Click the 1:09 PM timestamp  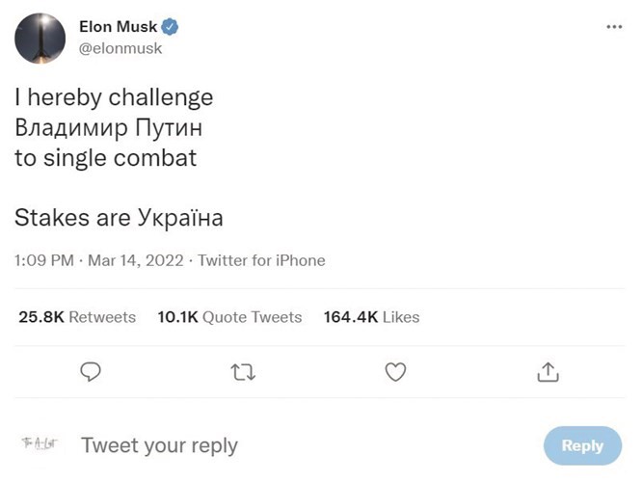44,260
